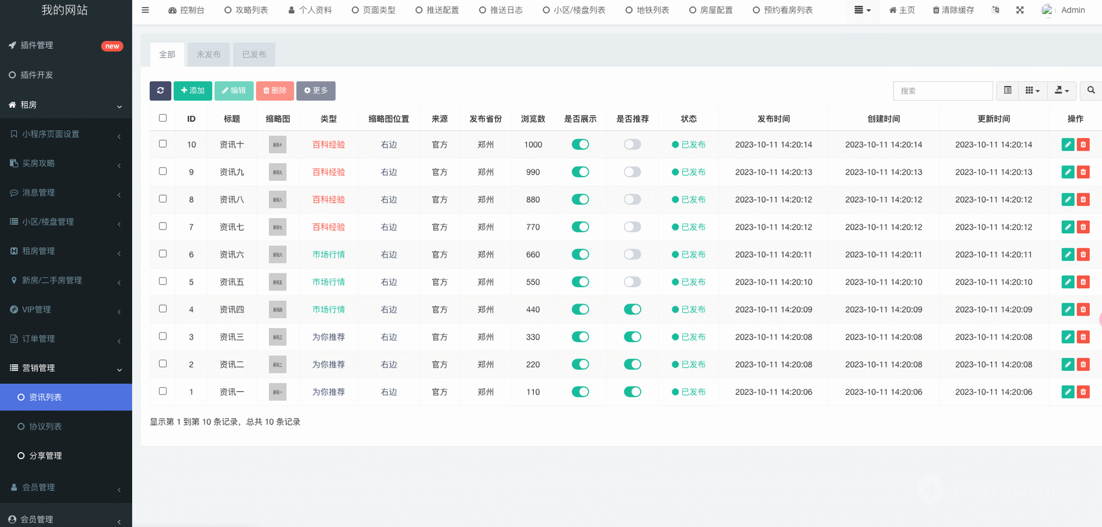Switch to the 未发布 tab
The image size is (1102, 527).
click(x=208, y=54)
